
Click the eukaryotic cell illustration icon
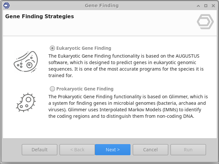[26, 61]
